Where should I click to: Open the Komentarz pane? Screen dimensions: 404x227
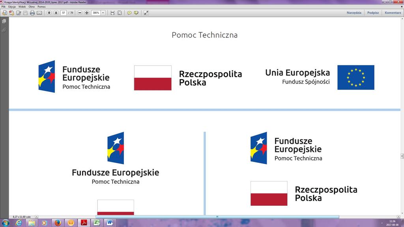[x=393, y=13]
